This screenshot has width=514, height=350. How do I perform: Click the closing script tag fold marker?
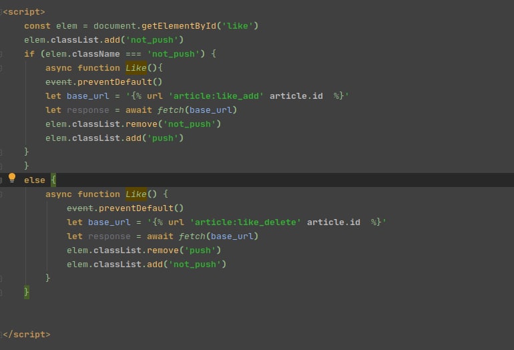pos(1,335)
